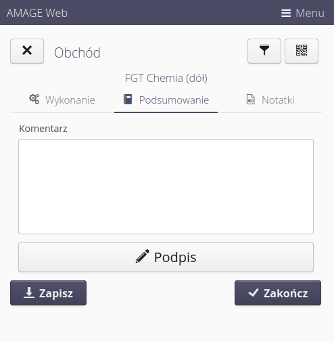The image size is (334, 342).
Task: Open the QR code scanner button
Action: (x=302, y=51)
